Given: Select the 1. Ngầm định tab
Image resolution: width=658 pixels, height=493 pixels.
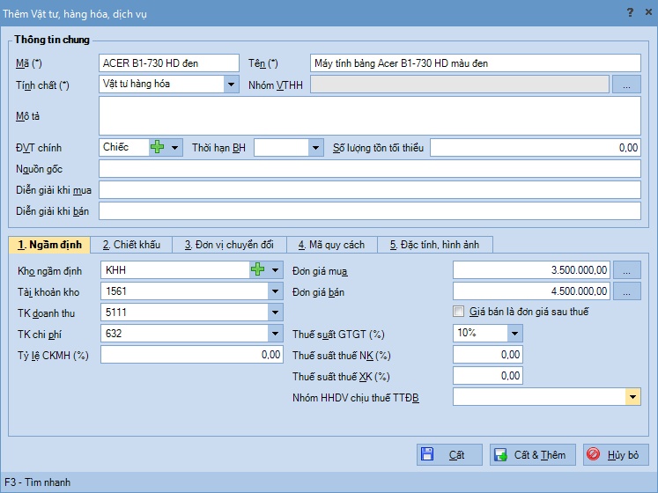Looking at the screenshot, I should [49, 245].
